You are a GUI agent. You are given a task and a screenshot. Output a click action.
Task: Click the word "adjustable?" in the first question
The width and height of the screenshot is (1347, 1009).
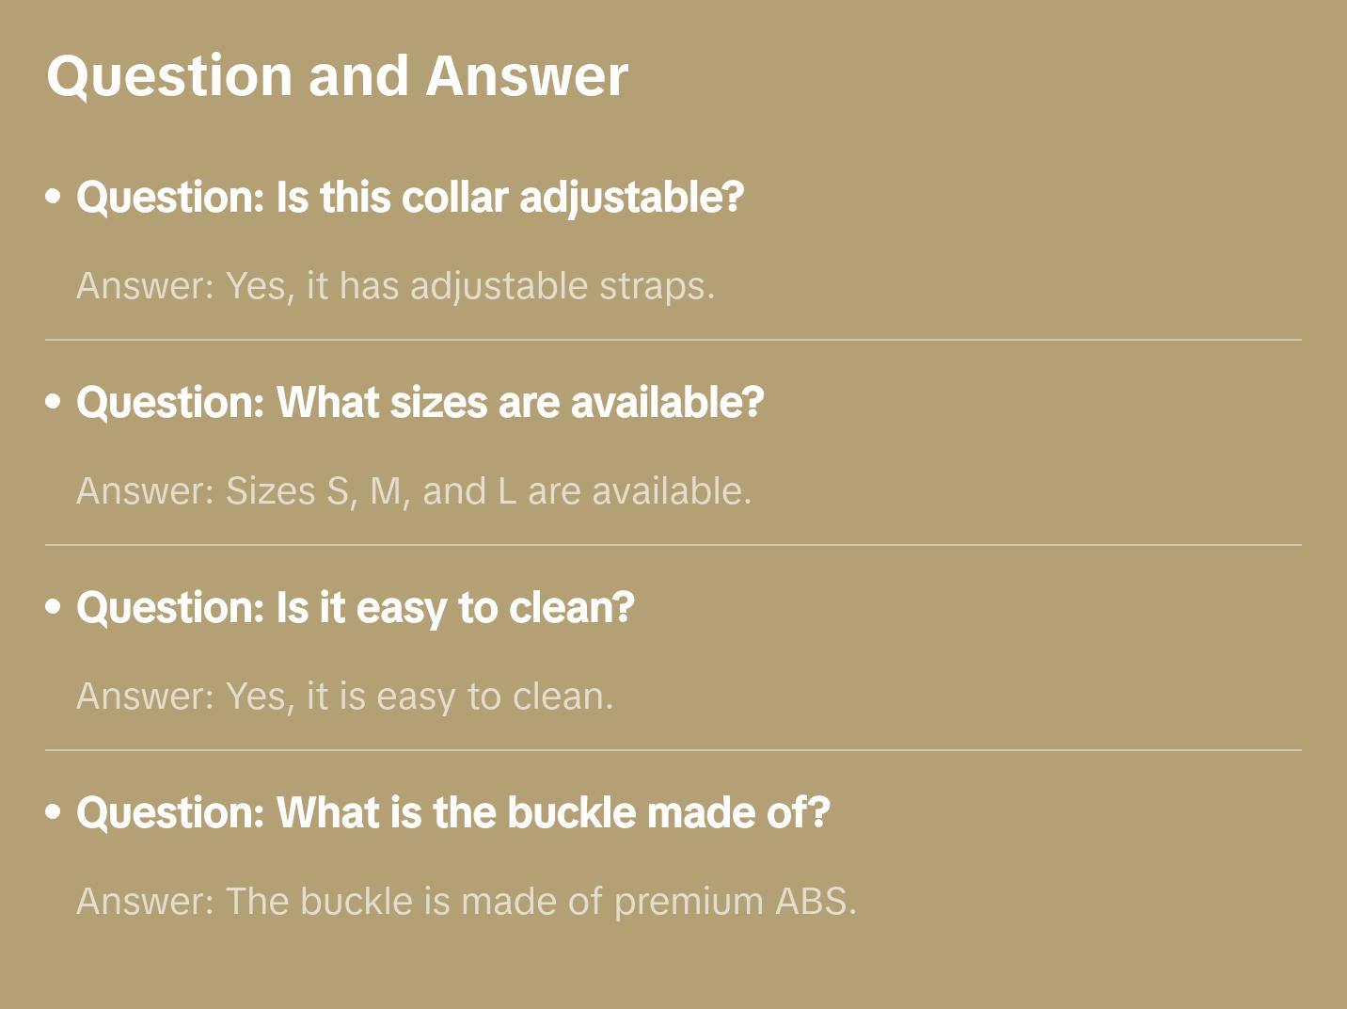(x=632, y=198)
